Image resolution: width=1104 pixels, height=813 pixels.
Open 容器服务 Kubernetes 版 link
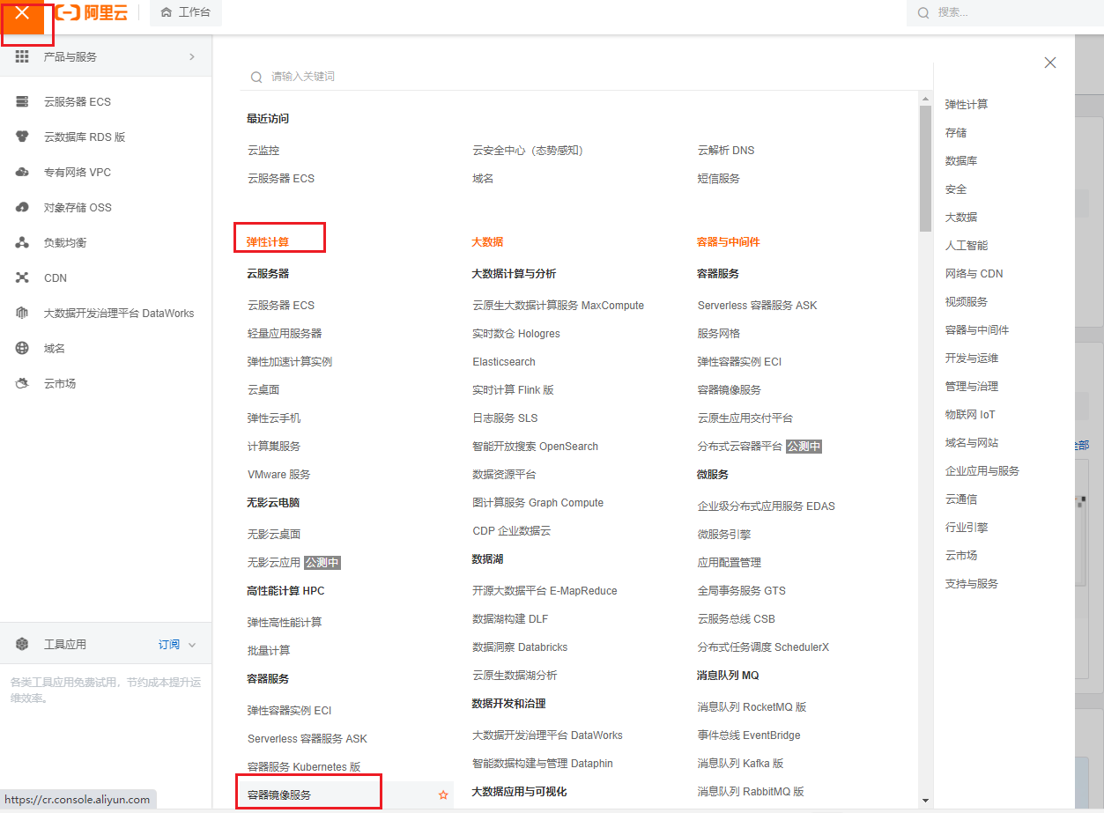point(304,766)
